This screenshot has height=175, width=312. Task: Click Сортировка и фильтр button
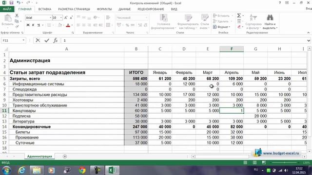pyautogui.click(x=253, y=21)
